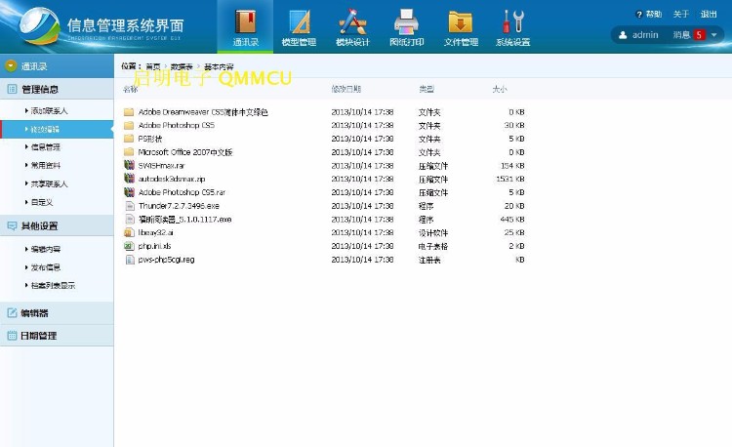Click the archive icon of Adobe Photoshop CS5.rar
Image resolution: width=732 pixels, height=447 pixels.
point(129,192)
